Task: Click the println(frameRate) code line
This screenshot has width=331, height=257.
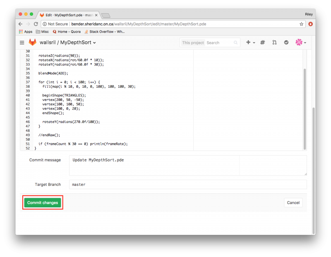Action: [x=83, y=144]
